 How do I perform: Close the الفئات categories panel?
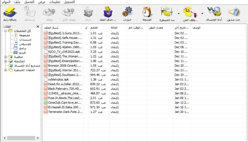[x=38, y=26]
